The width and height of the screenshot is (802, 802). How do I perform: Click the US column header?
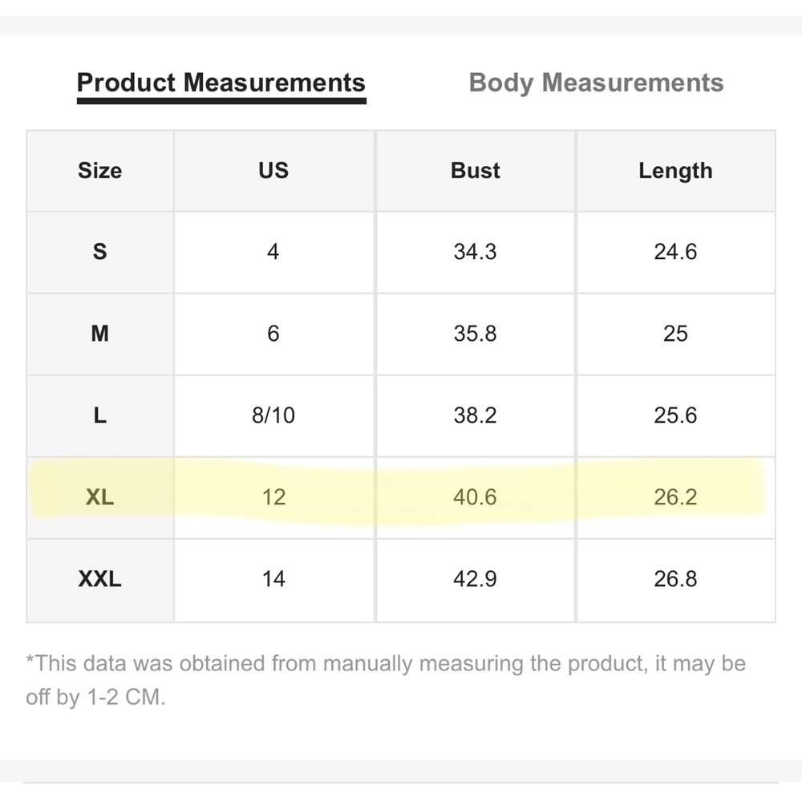click(x=273, y=170)
